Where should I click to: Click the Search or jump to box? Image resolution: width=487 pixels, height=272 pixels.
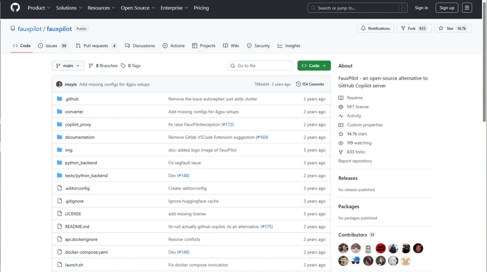[358, 8]
